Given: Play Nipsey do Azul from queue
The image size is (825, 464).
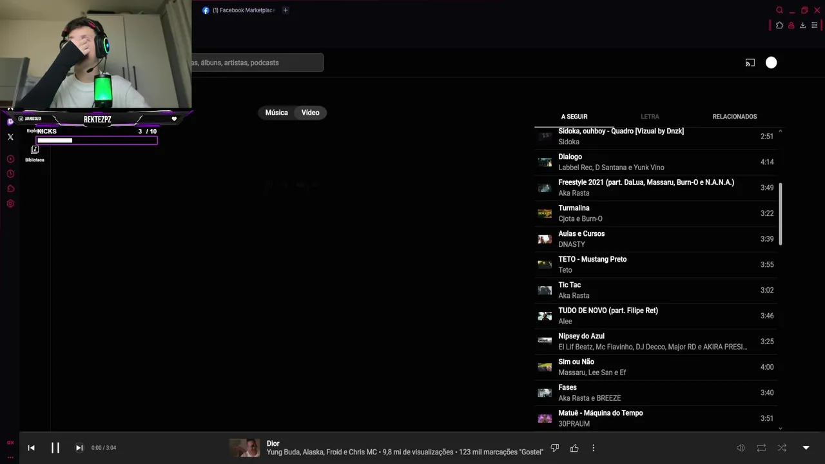Looking at the screenshot, I should point(655,342).
